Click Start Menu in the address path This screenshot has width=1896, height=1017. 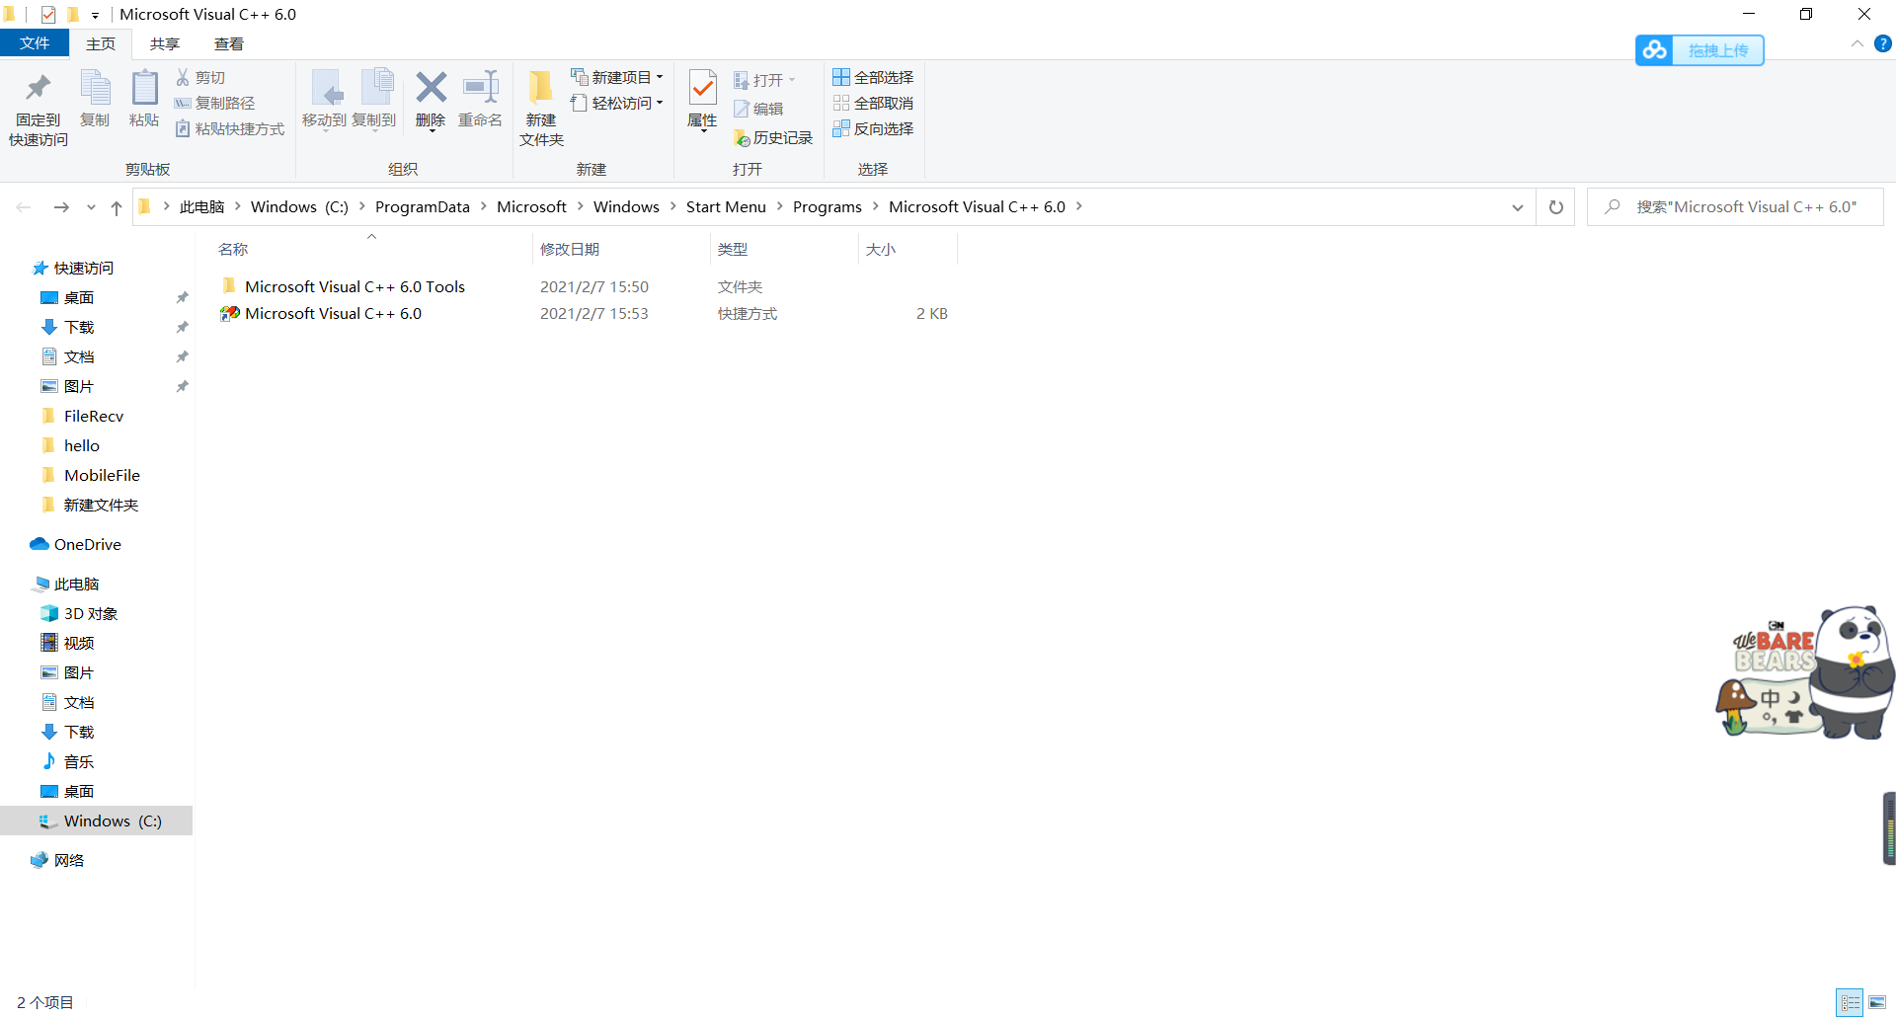[726, 206]
